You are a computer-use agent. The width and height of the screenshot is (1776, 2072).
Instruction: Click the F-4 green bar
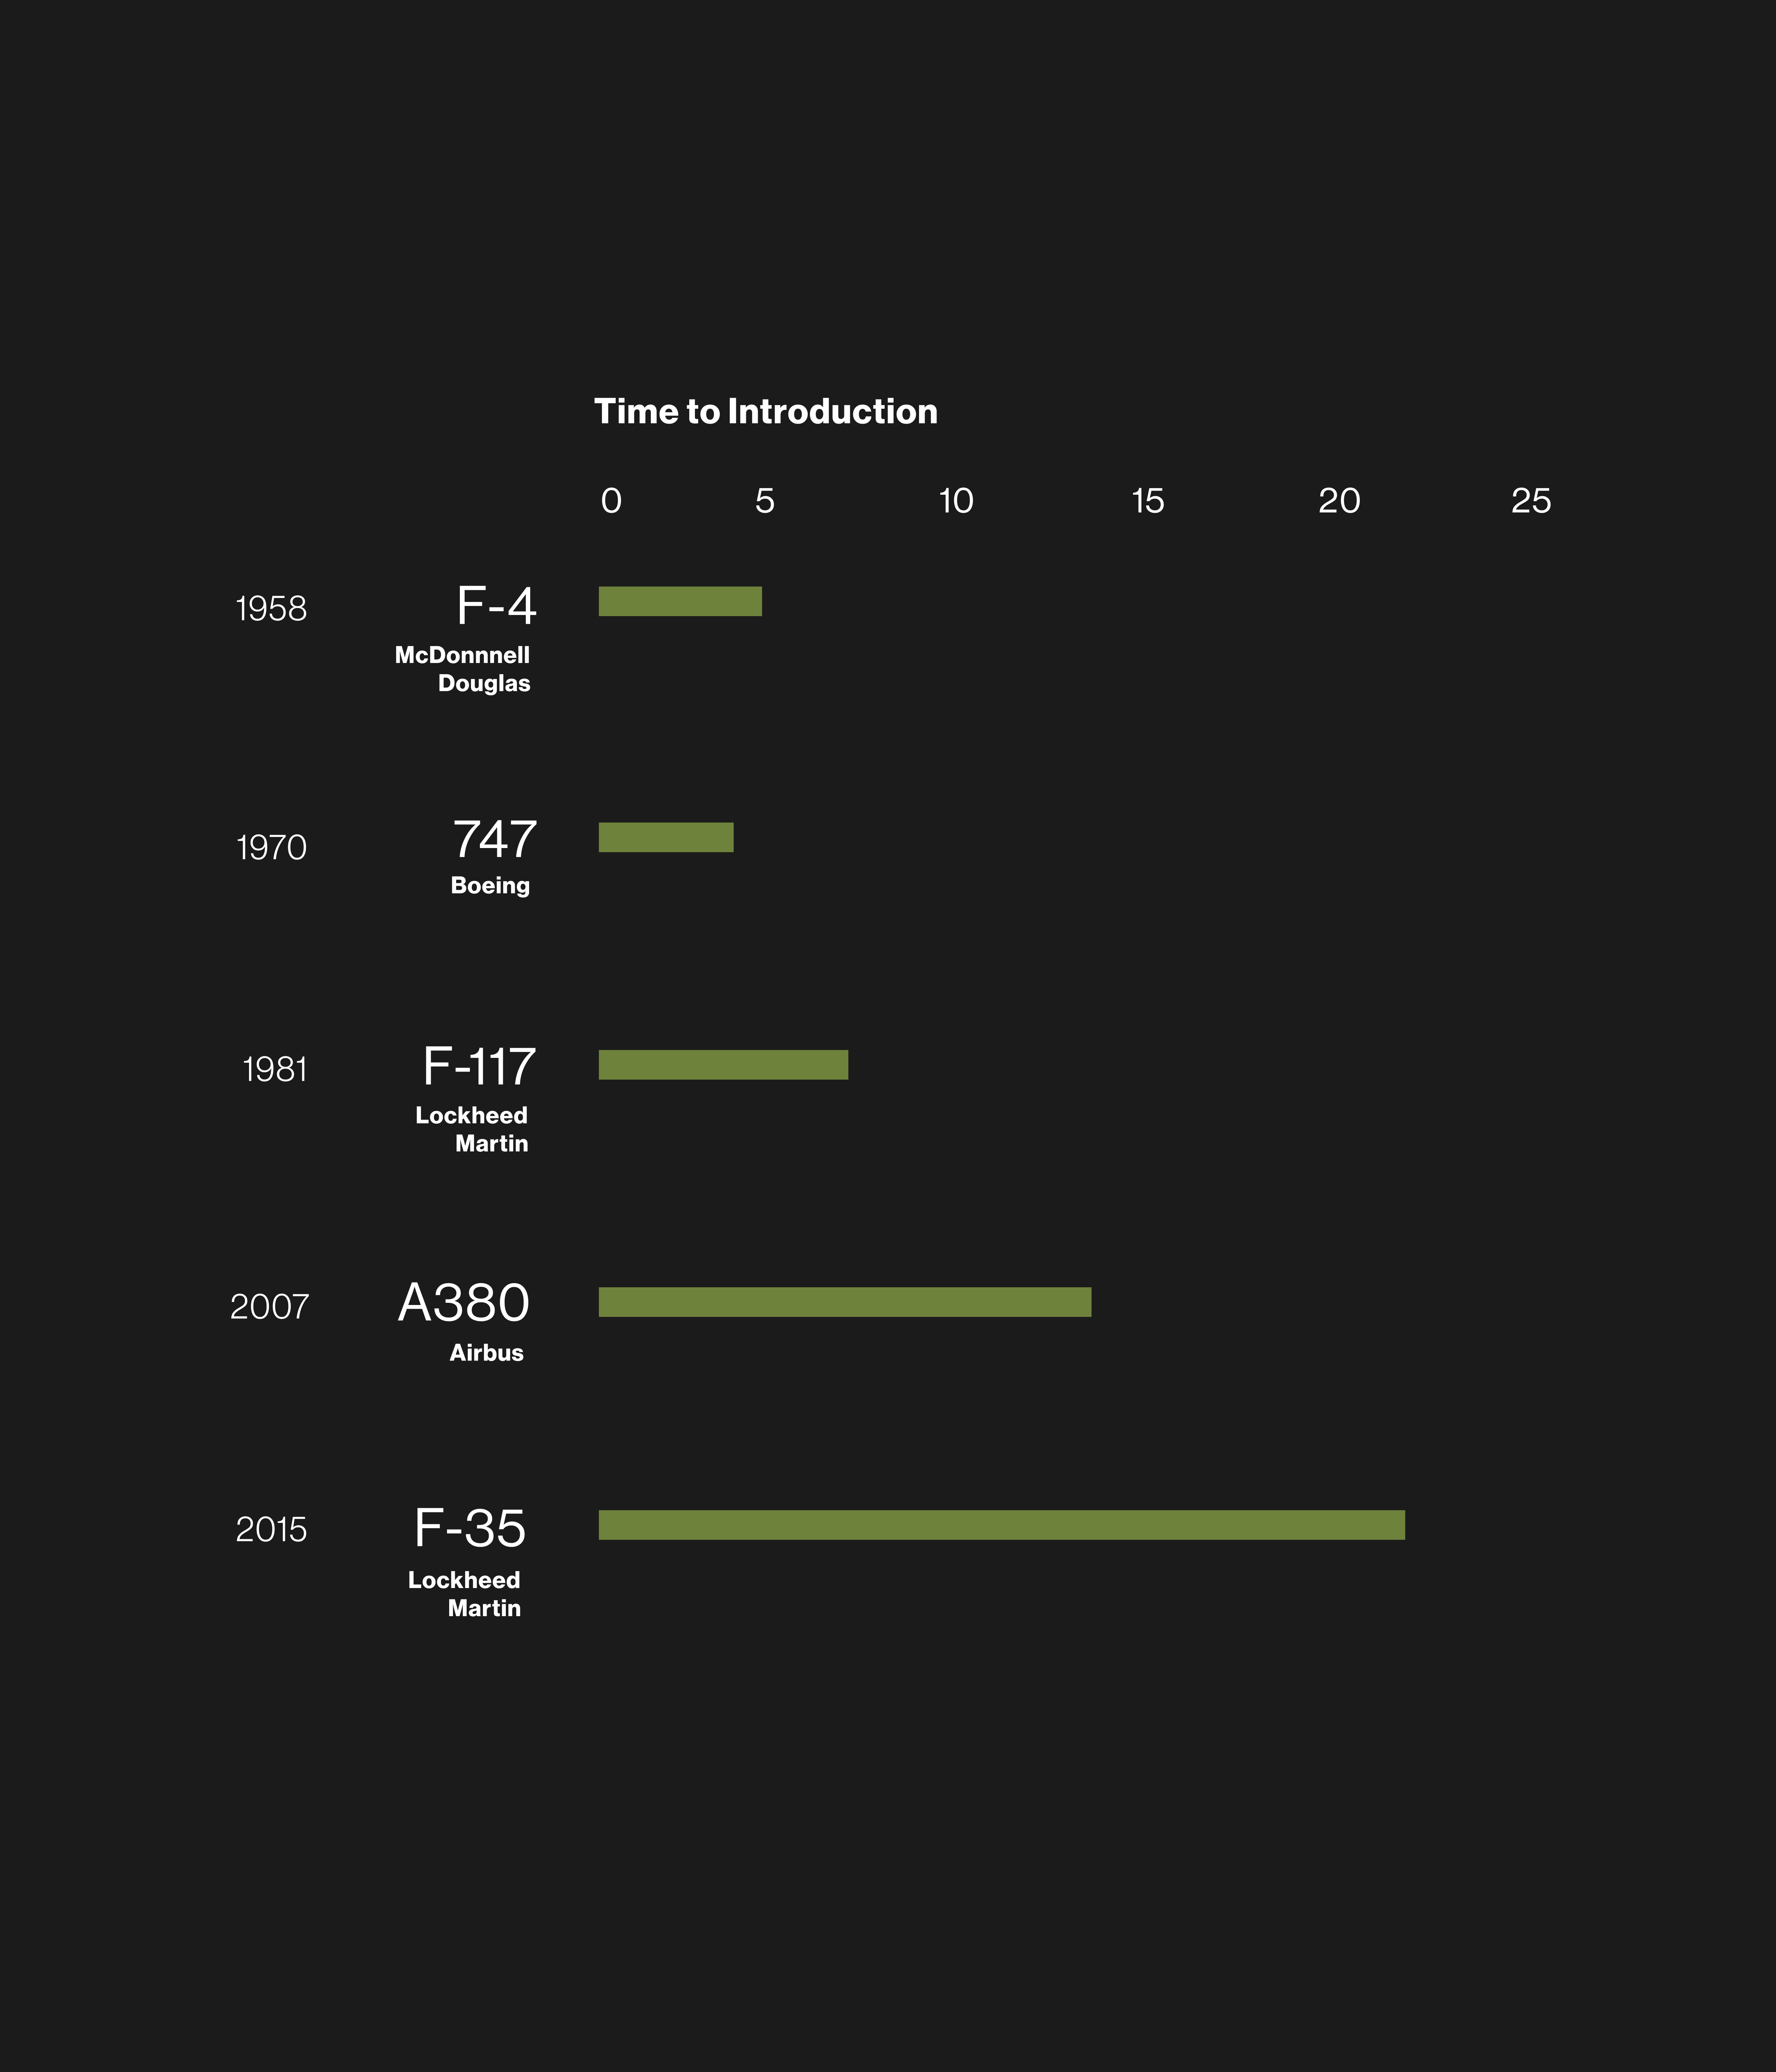click(x=680, y=601)
